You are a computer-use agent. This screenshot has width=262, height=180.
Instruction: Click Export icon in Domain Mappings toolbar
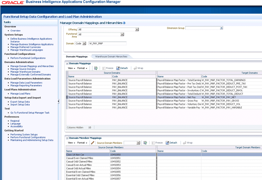pyautogui.click(x=96, y=68)
